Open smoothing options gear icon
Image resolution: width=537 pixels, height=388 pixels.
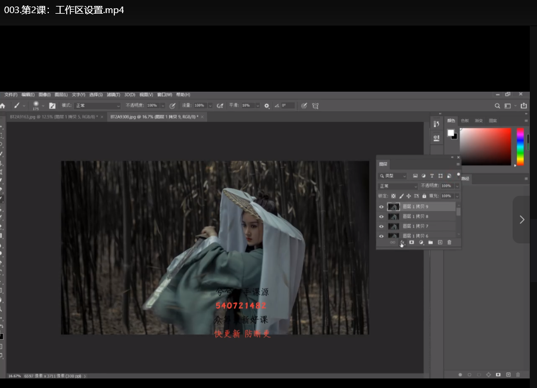click(267, 106)
